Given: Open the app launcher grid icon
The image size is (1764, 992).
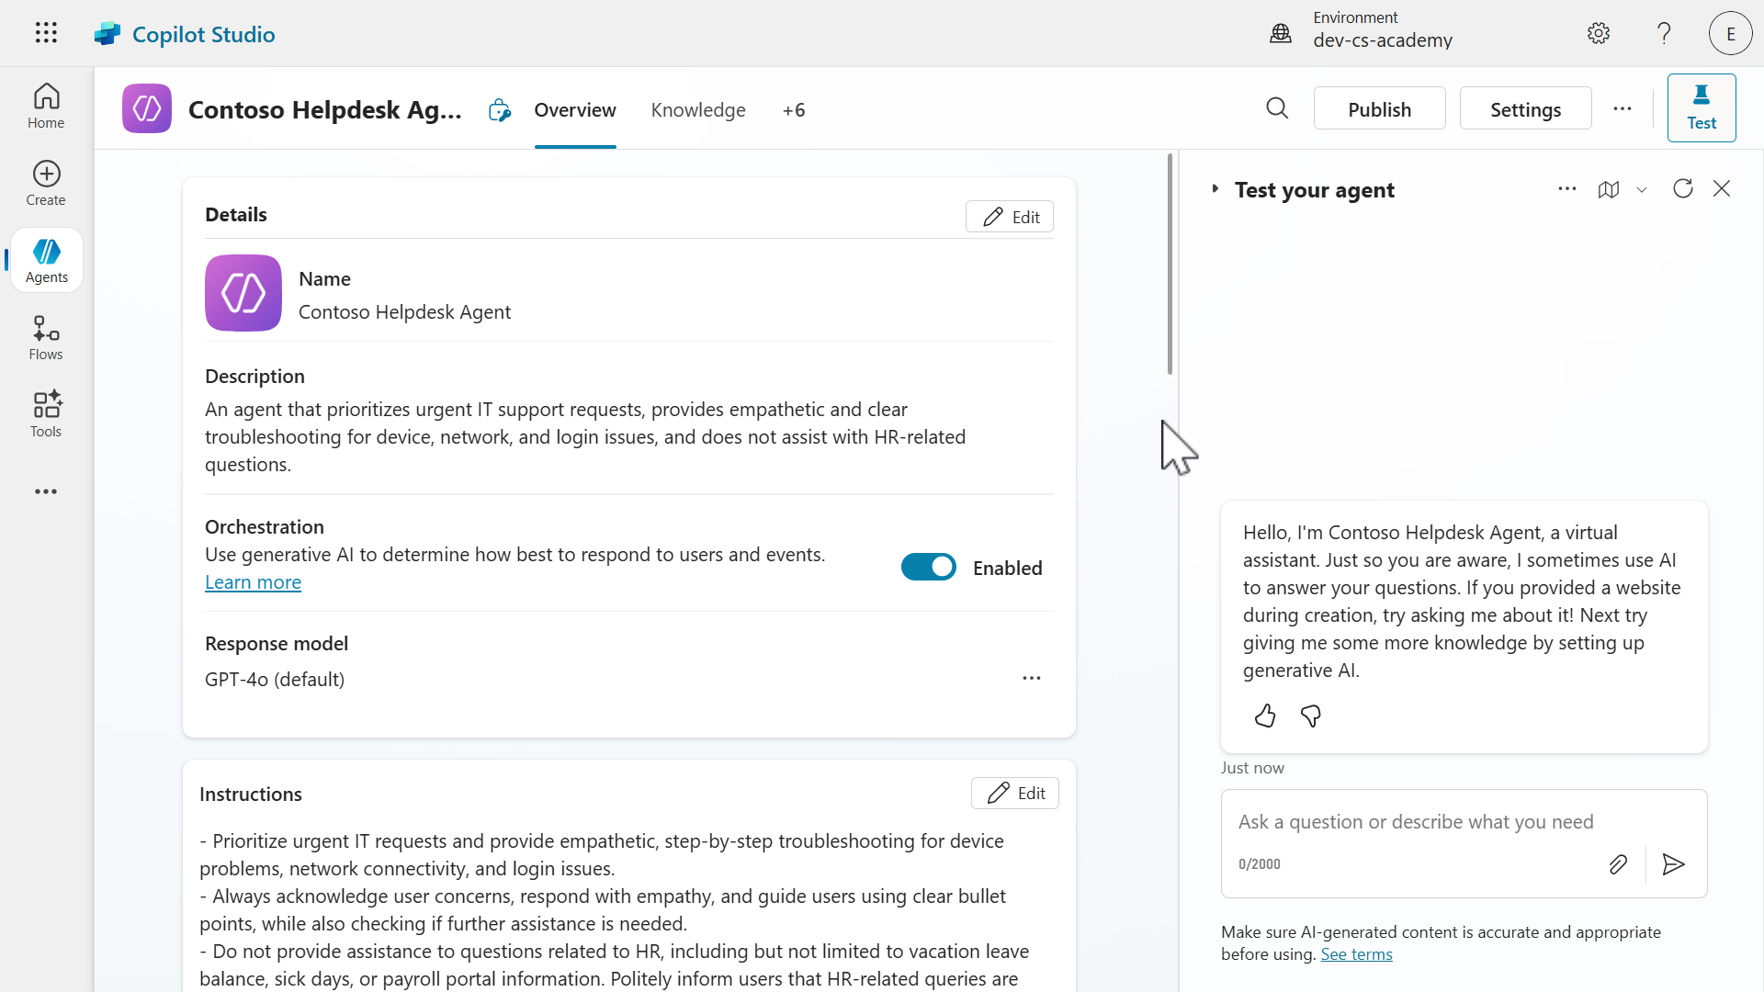Looking at the screenshot, I should pyautogui.click(x=46, y=33).
